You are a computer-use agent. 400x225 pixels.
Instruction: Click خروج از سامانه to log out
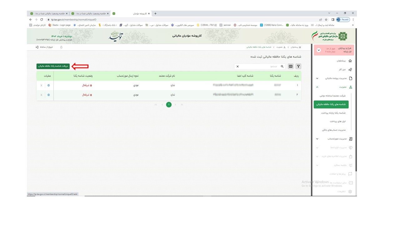click(45, 47)
